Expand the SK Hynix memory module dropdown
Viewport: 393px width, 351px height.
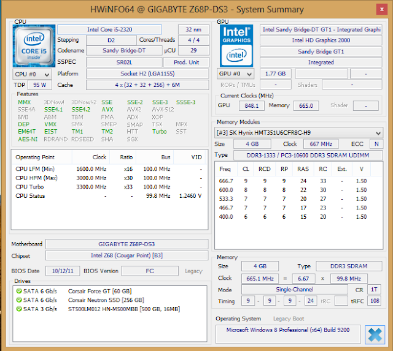pos(298,133)
